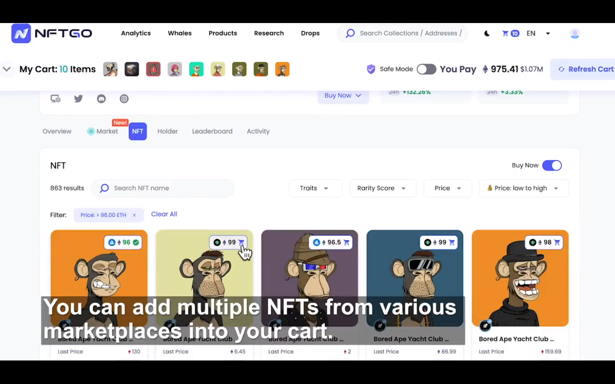Screen dimensions: 615x384
Task: Toggle Safe Mode on
Action: click(x=426, y=69)
